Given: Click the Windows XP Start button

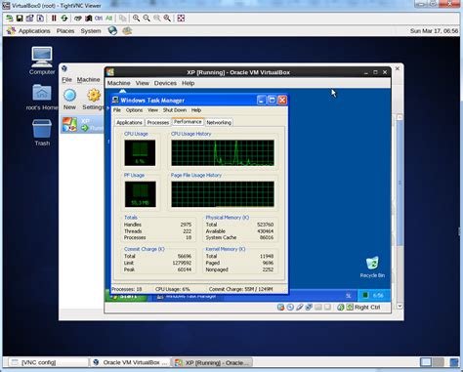Looking at the screenshot, I should (x=126, y=296).
